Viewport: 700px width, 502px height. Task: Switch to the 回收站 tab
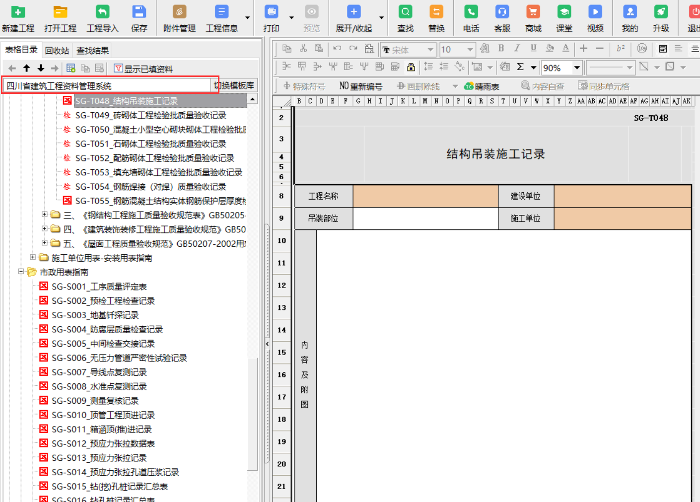tap(57, 50)
